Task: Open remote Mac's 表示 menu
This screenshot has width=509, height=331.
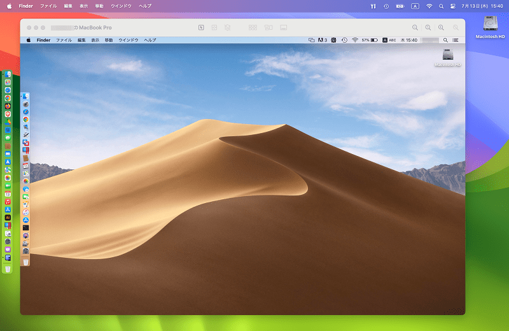Action: pyautogui.click(x=95, y=40)
